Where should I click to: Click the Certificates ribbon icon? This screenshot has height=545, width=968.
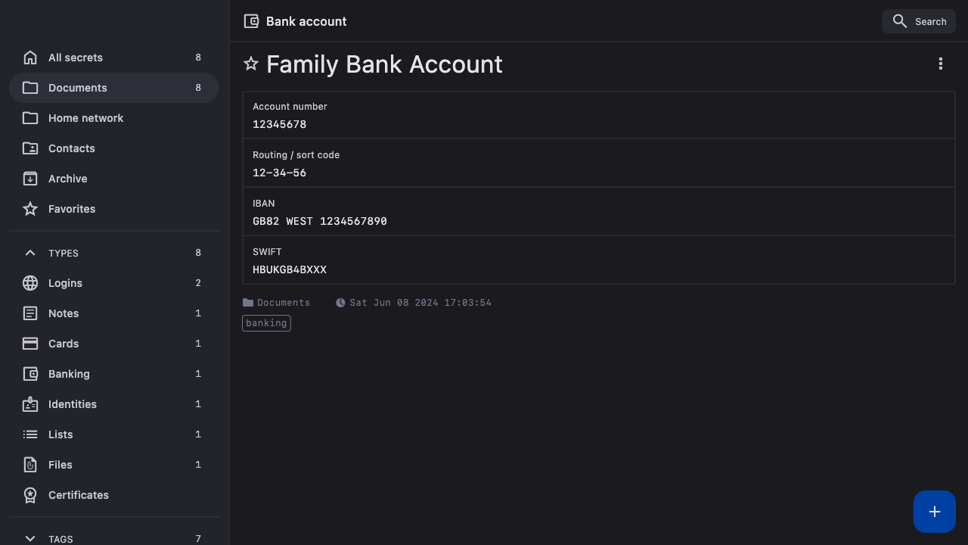click(x=30, y=495)
